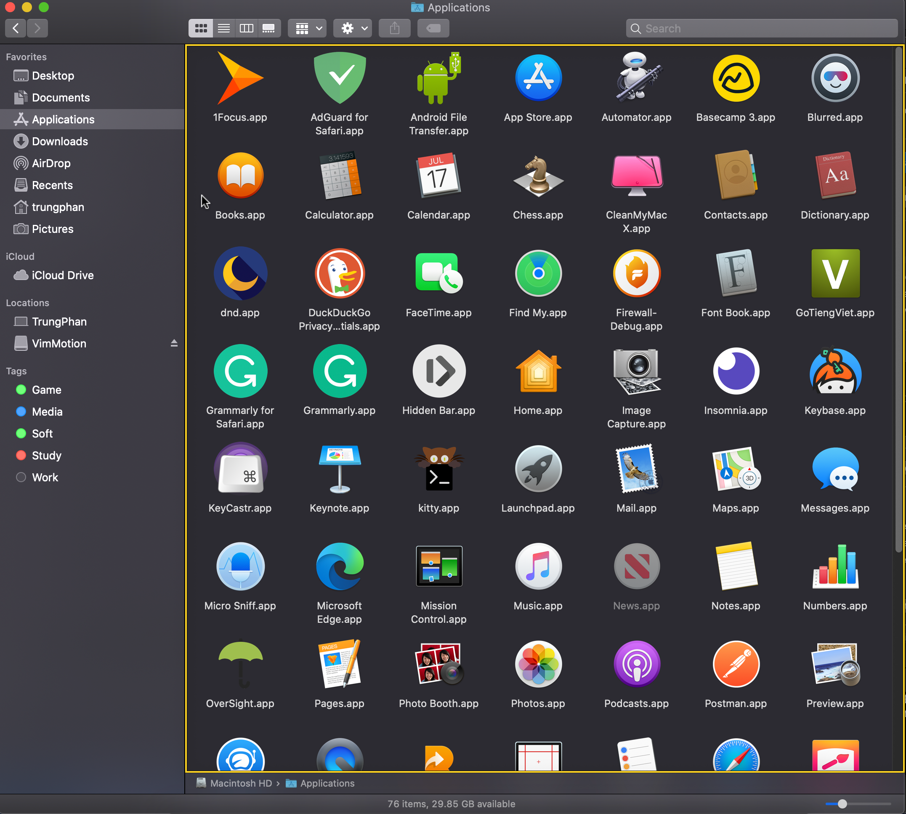Switch to column view mode
This screenshot has height=814, width=906.
246,29
